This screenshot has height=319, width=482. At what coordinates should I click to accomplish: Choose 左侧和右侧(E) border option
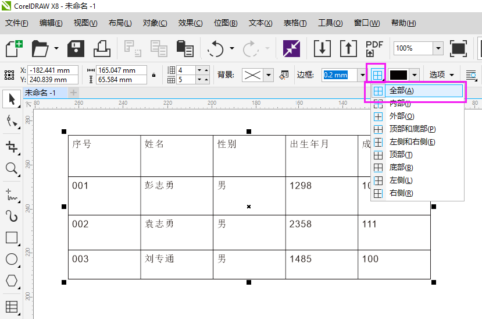tap(417, 142)
